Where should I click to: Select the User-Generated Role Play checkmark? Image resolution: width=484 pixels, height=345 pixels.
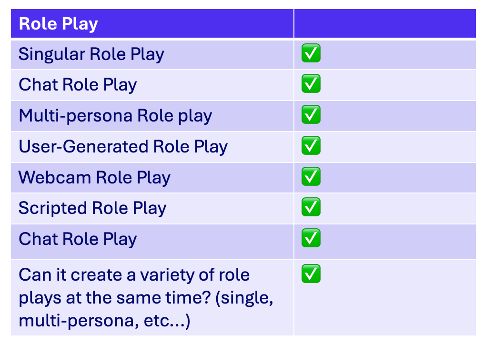click(x=311, y=146)
